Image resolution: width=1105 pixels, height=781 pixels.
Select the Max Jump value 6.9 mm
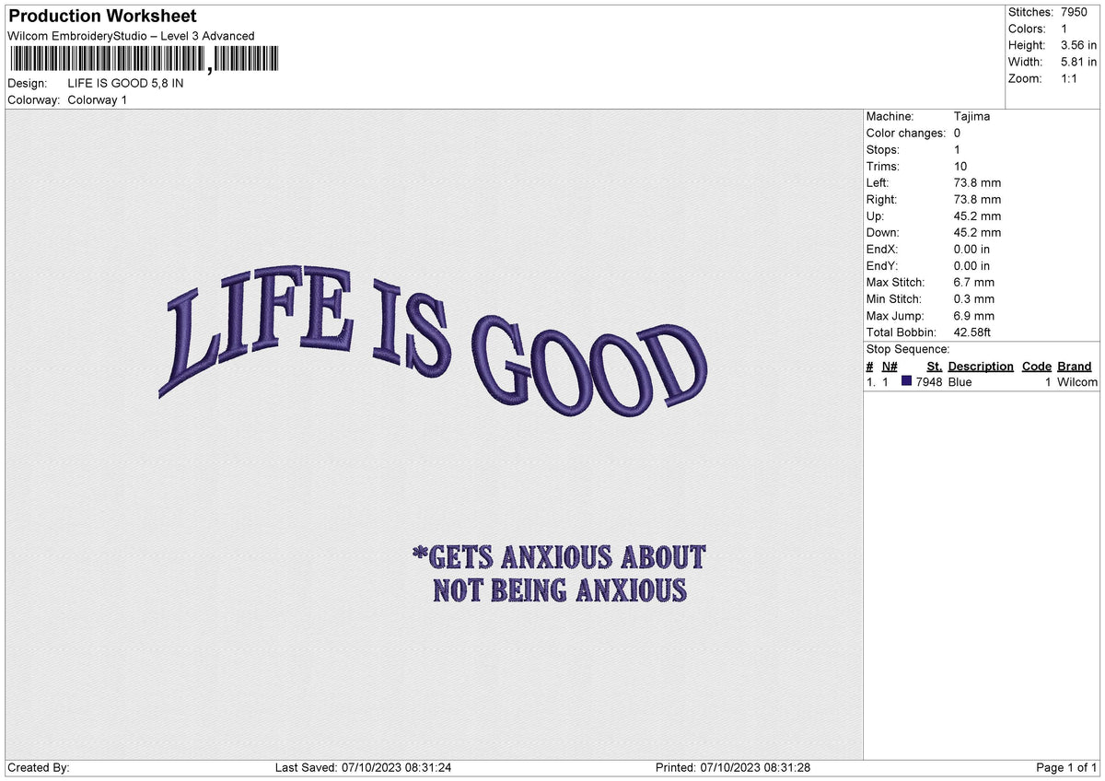[974, 316]
